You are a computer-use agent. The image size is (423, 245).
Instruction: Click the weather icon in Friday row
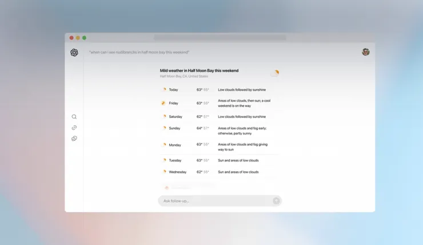pyautogui.click(x=163, y=103)
